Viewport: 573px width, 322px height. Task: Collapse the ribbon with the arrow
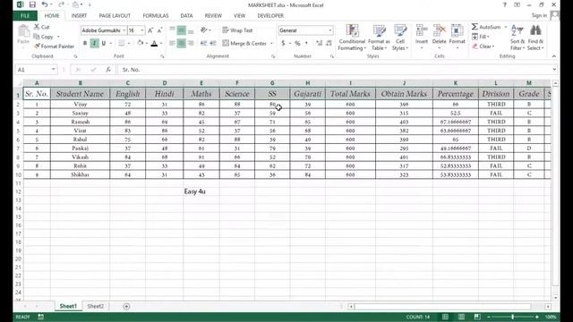point(554,56)
